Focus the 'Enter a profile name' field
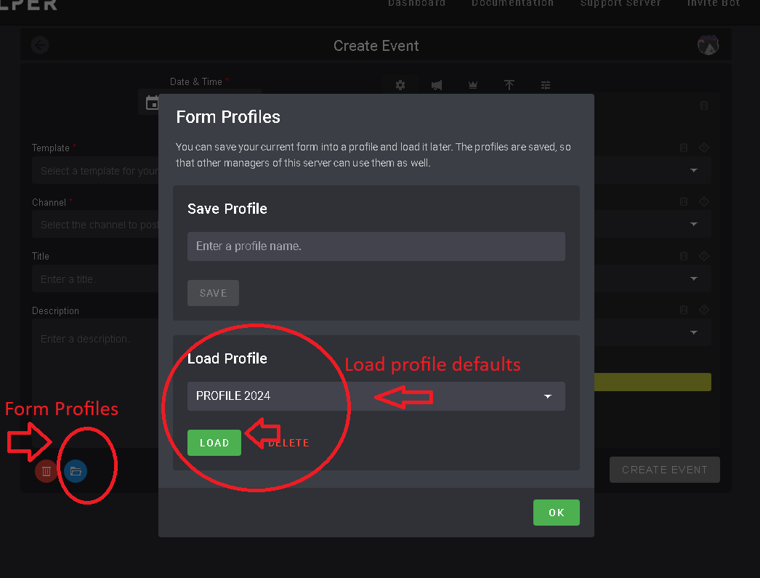This screenshot has height=578, width=760. (376, 246)
